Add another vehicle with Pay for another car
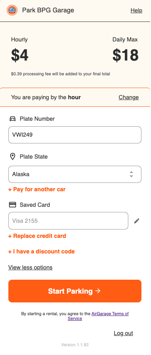Viewport: 151px width, 355px height. [x=37, y=189]
